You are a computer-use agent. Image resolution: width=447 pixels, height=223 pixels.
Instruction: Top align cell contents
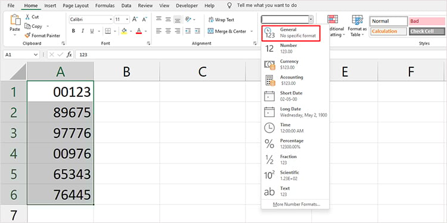159,20
